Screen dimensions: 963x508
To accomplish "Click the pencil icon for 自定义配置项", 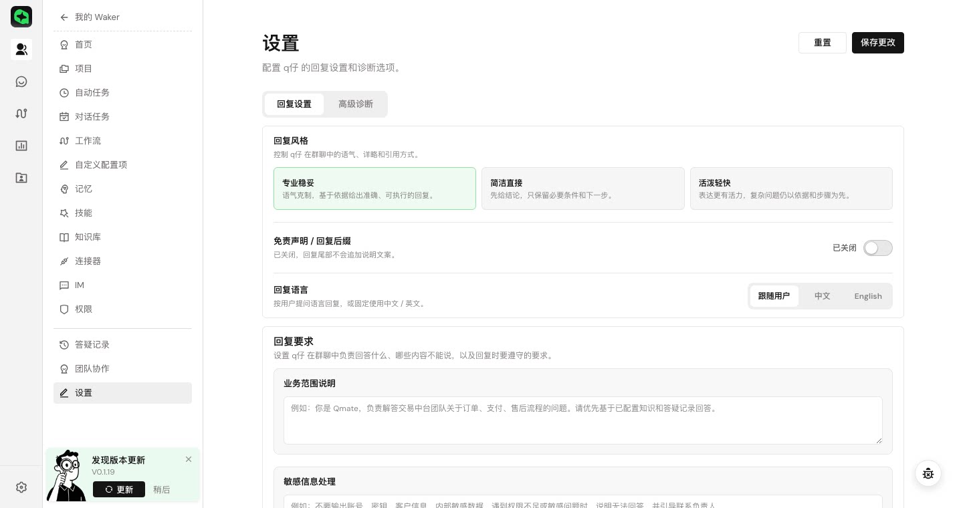I will [x=64, y=165].
